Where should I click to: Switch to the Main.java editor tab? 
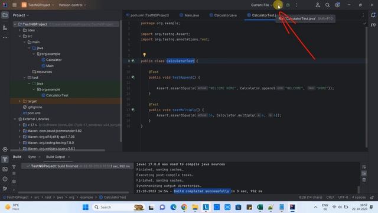[189, 15]
